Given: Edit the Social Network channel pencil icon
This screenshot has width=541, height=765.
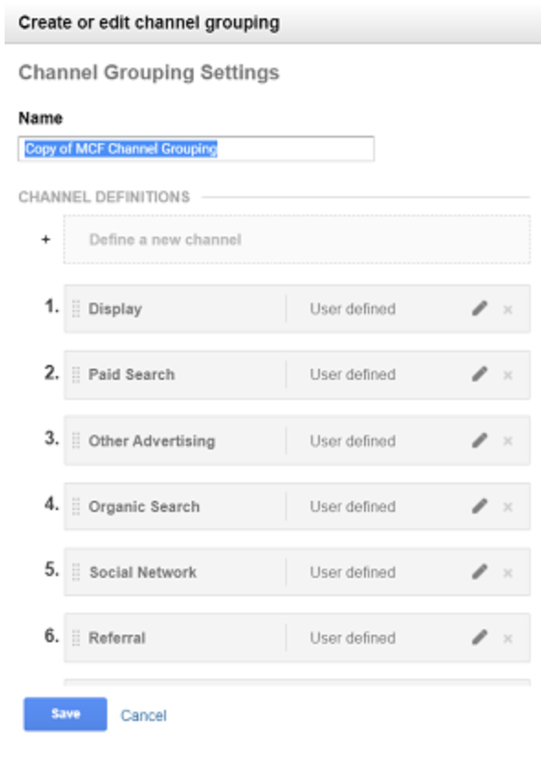Looking at the screenshot, I should point(480,571).
